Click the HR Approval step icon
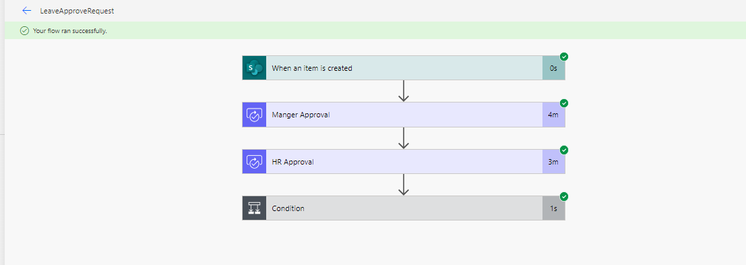Viewport: 746px width, 265px height. 254,162
